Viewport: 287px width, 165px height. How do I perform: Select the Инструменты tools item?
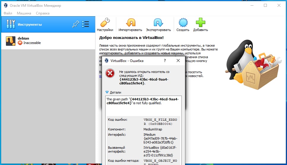tap(48, 24)
